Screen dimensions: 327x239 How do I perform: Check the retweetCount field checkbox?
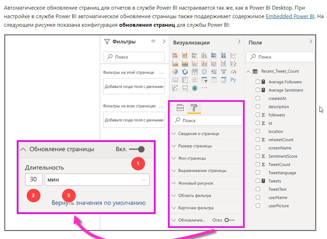point(258,140)
